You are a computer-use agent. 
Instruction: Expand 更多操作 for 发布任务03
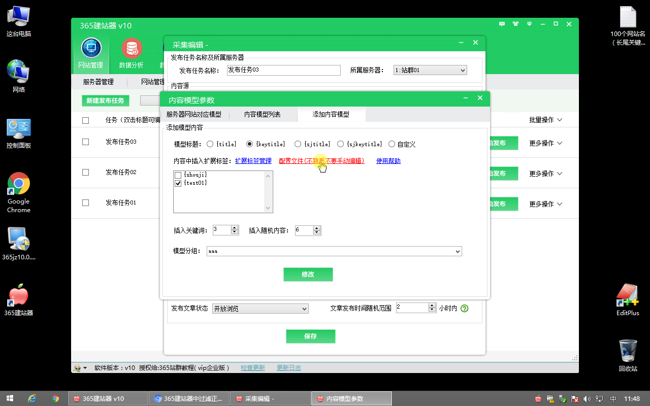(x=546, y=144)
